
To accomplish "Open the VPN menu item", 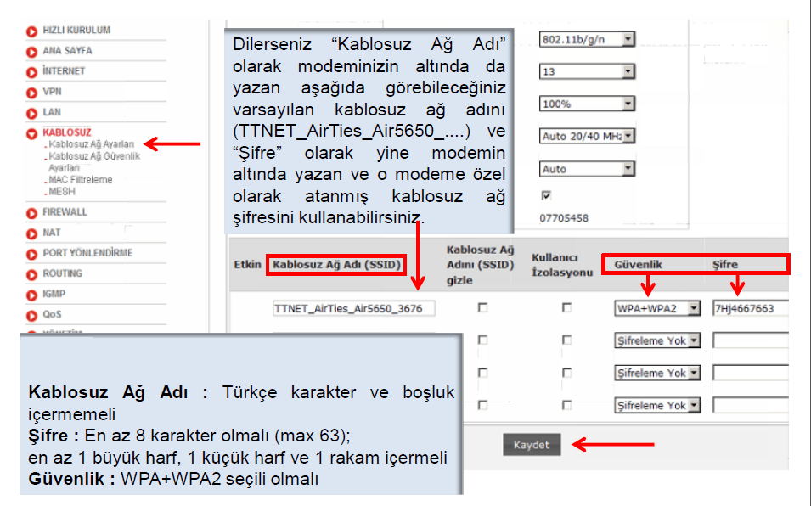I will pos(52,92).
